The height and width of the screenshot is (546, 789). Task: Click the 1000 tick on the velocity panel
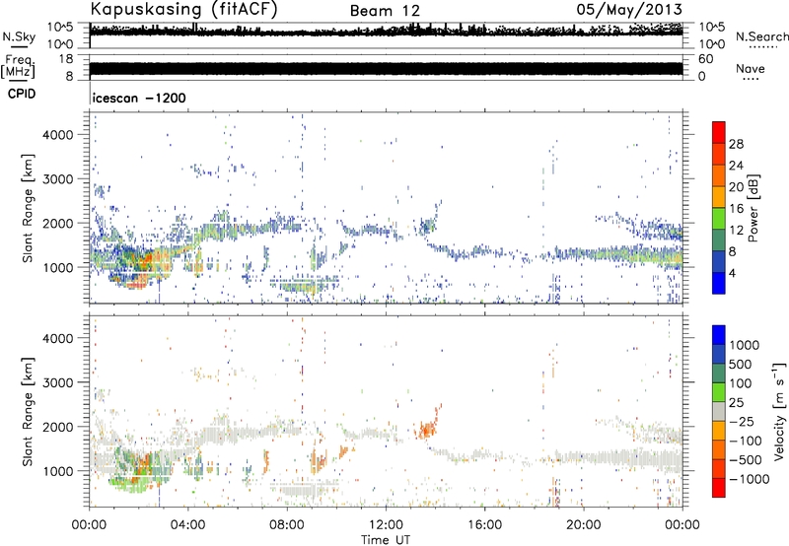click(58, 471)
